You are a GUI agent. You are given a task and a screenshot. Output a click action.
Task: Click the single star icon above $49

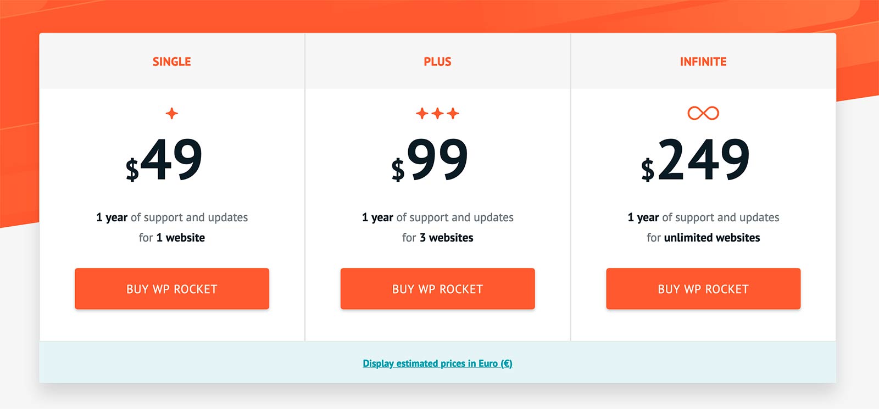(172, 113)
